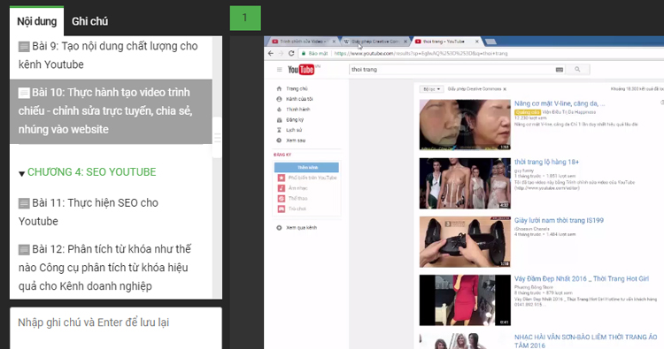Click channel name 'Phương Đông Store'
Image resolution: width=664 pixels, height=349 pixels.
click(534, 287)
